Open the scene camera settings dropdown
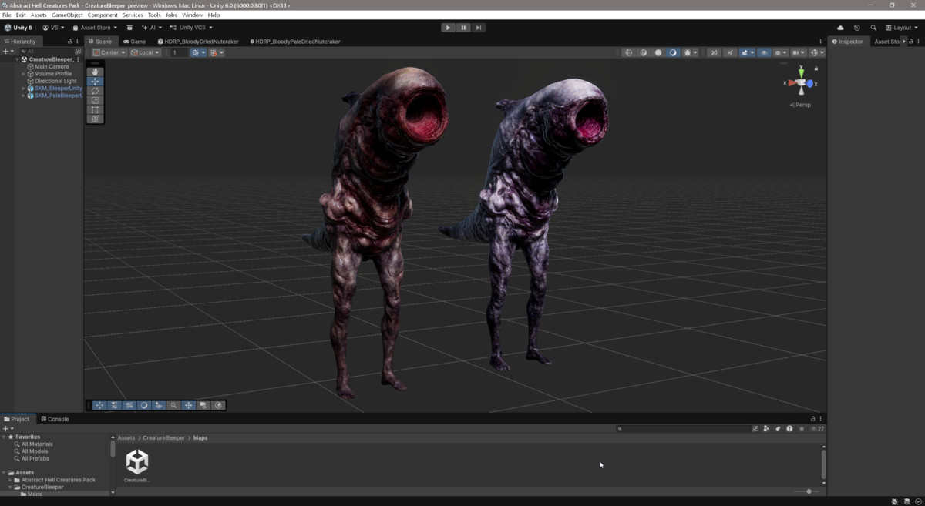The width and height of the screenshot is (925, 506). point(798,52)
